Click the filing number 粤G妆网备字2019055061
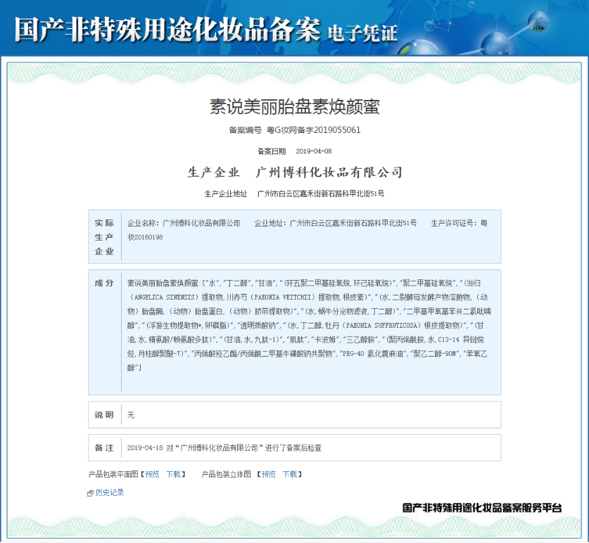Viewport: 589px width, 543px height. click(x=314, y=130)
